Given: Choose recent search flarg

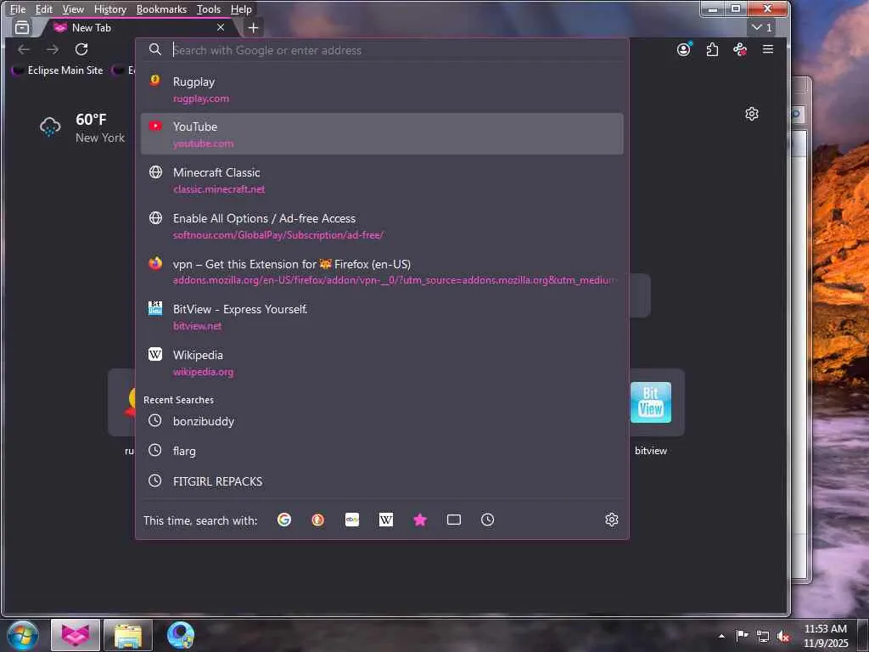Looking at the screenshot, I should pyautogui.click(x=382, y=452).
